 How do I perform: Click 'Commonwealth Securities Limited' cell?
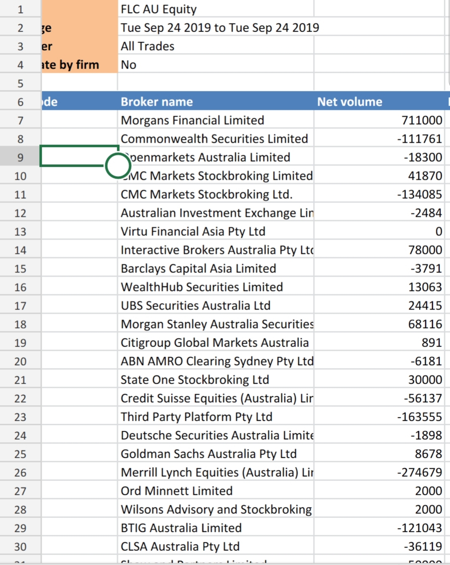(x=216, y=139)
